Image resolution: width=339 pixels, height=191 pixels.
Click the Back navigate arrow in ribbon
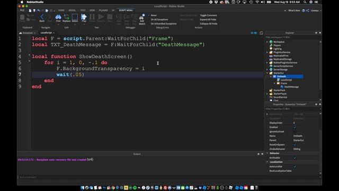tap(42, 18)
